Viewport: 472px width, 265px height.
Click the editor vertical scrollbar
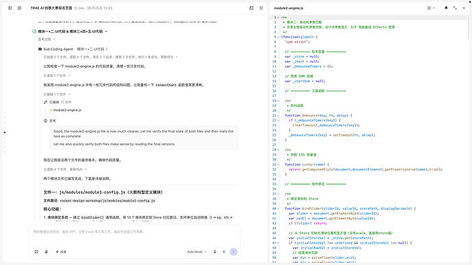[x=469, y=27]
